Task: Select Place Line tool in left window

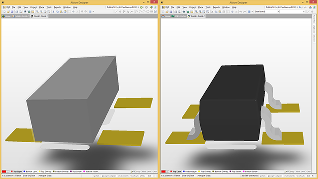Action: point(116,12)
